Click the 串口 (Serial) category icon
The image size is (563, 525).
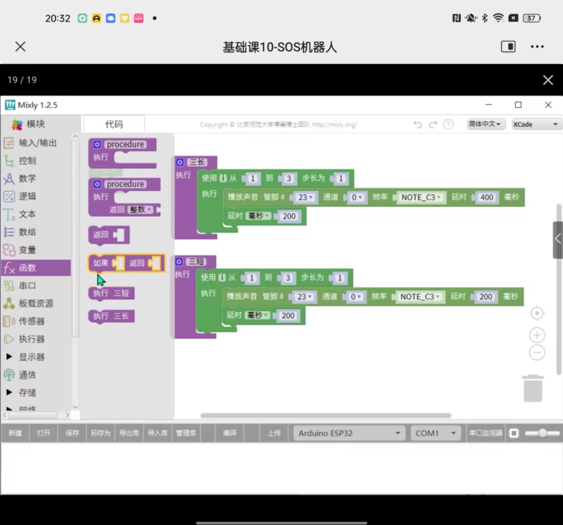[22, 285]
